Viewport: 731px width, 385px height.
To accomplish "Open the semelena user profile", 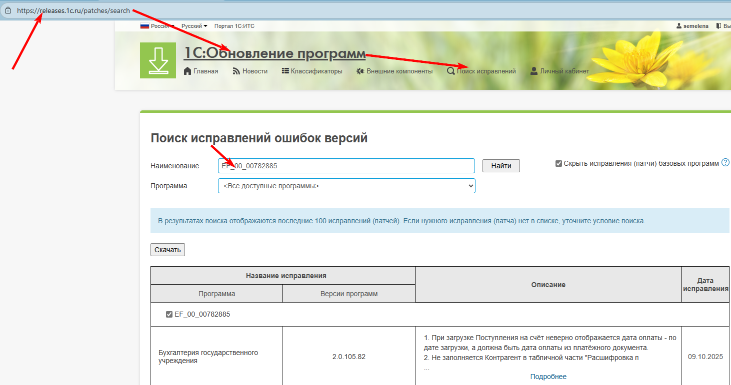I will coord(692,26).
